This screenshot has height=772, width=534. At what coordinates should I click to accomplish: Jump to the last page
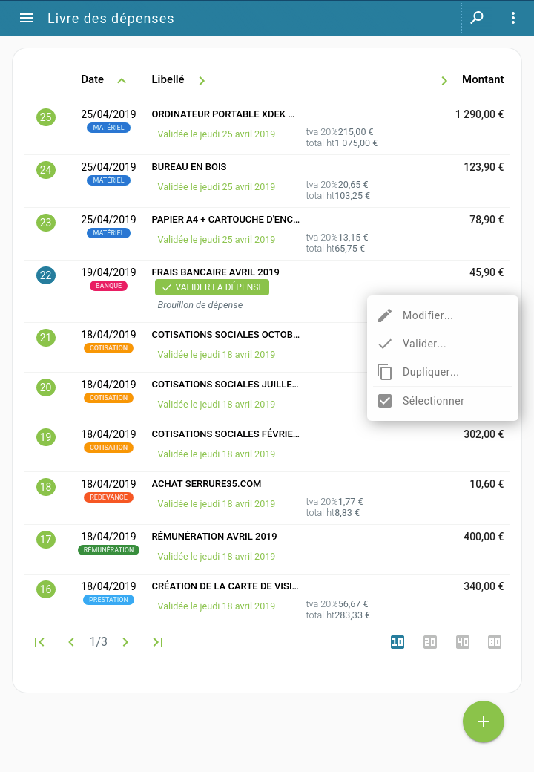[x=158, y=642]
